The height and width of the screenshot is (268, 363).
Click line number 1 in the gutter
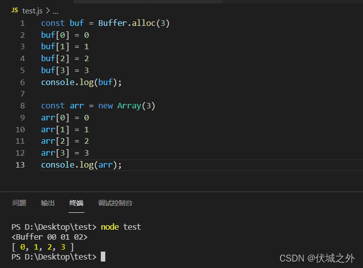coord(22,23)
